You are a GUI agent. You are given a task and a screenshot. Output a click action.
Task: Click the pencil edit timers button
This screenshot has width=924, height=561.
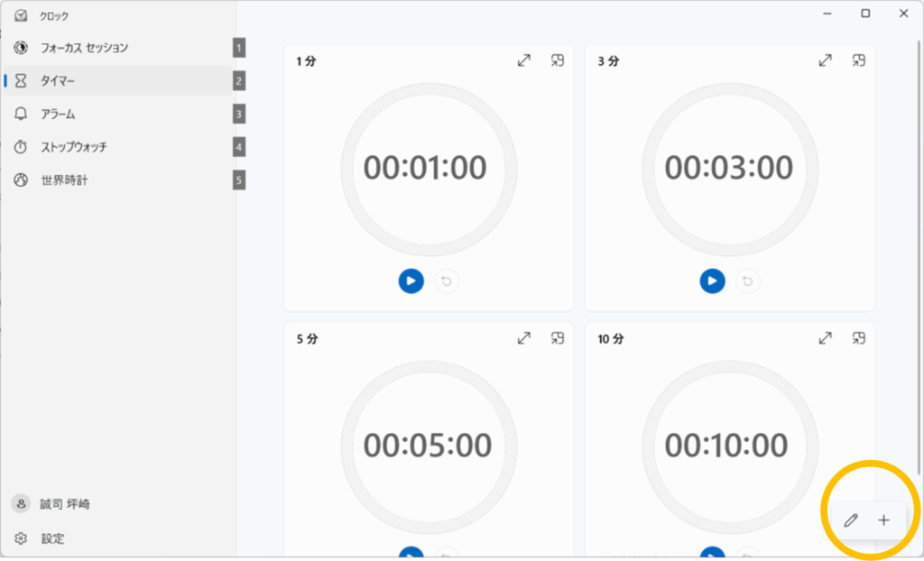pyautogui.click(x=850, y=520)
